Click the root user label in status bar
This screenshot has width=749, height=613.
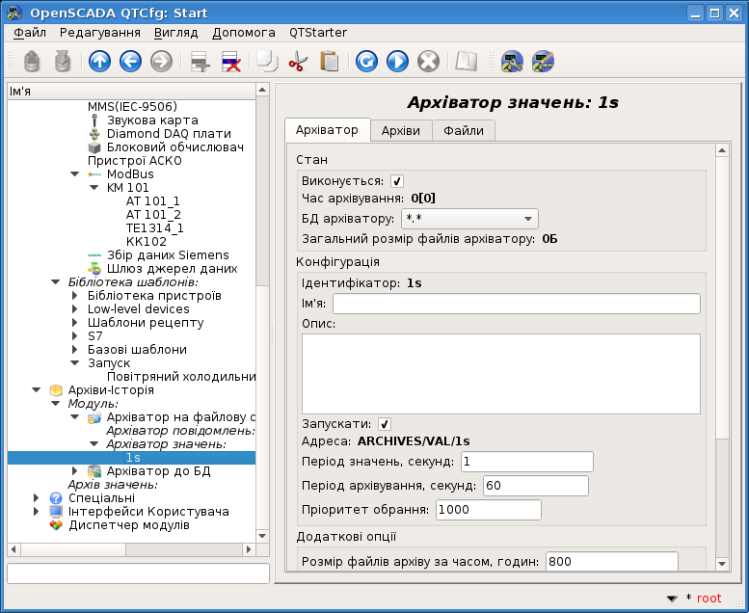(709, 599)
